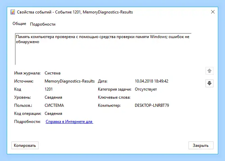Select task category value Отсутствует
225x161 pixels.
point(146,89)
